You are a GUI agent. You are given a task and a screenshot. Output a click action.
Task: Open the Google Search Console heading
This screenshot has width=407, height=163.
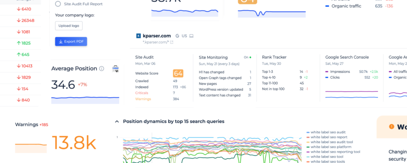tap(347, 57)
